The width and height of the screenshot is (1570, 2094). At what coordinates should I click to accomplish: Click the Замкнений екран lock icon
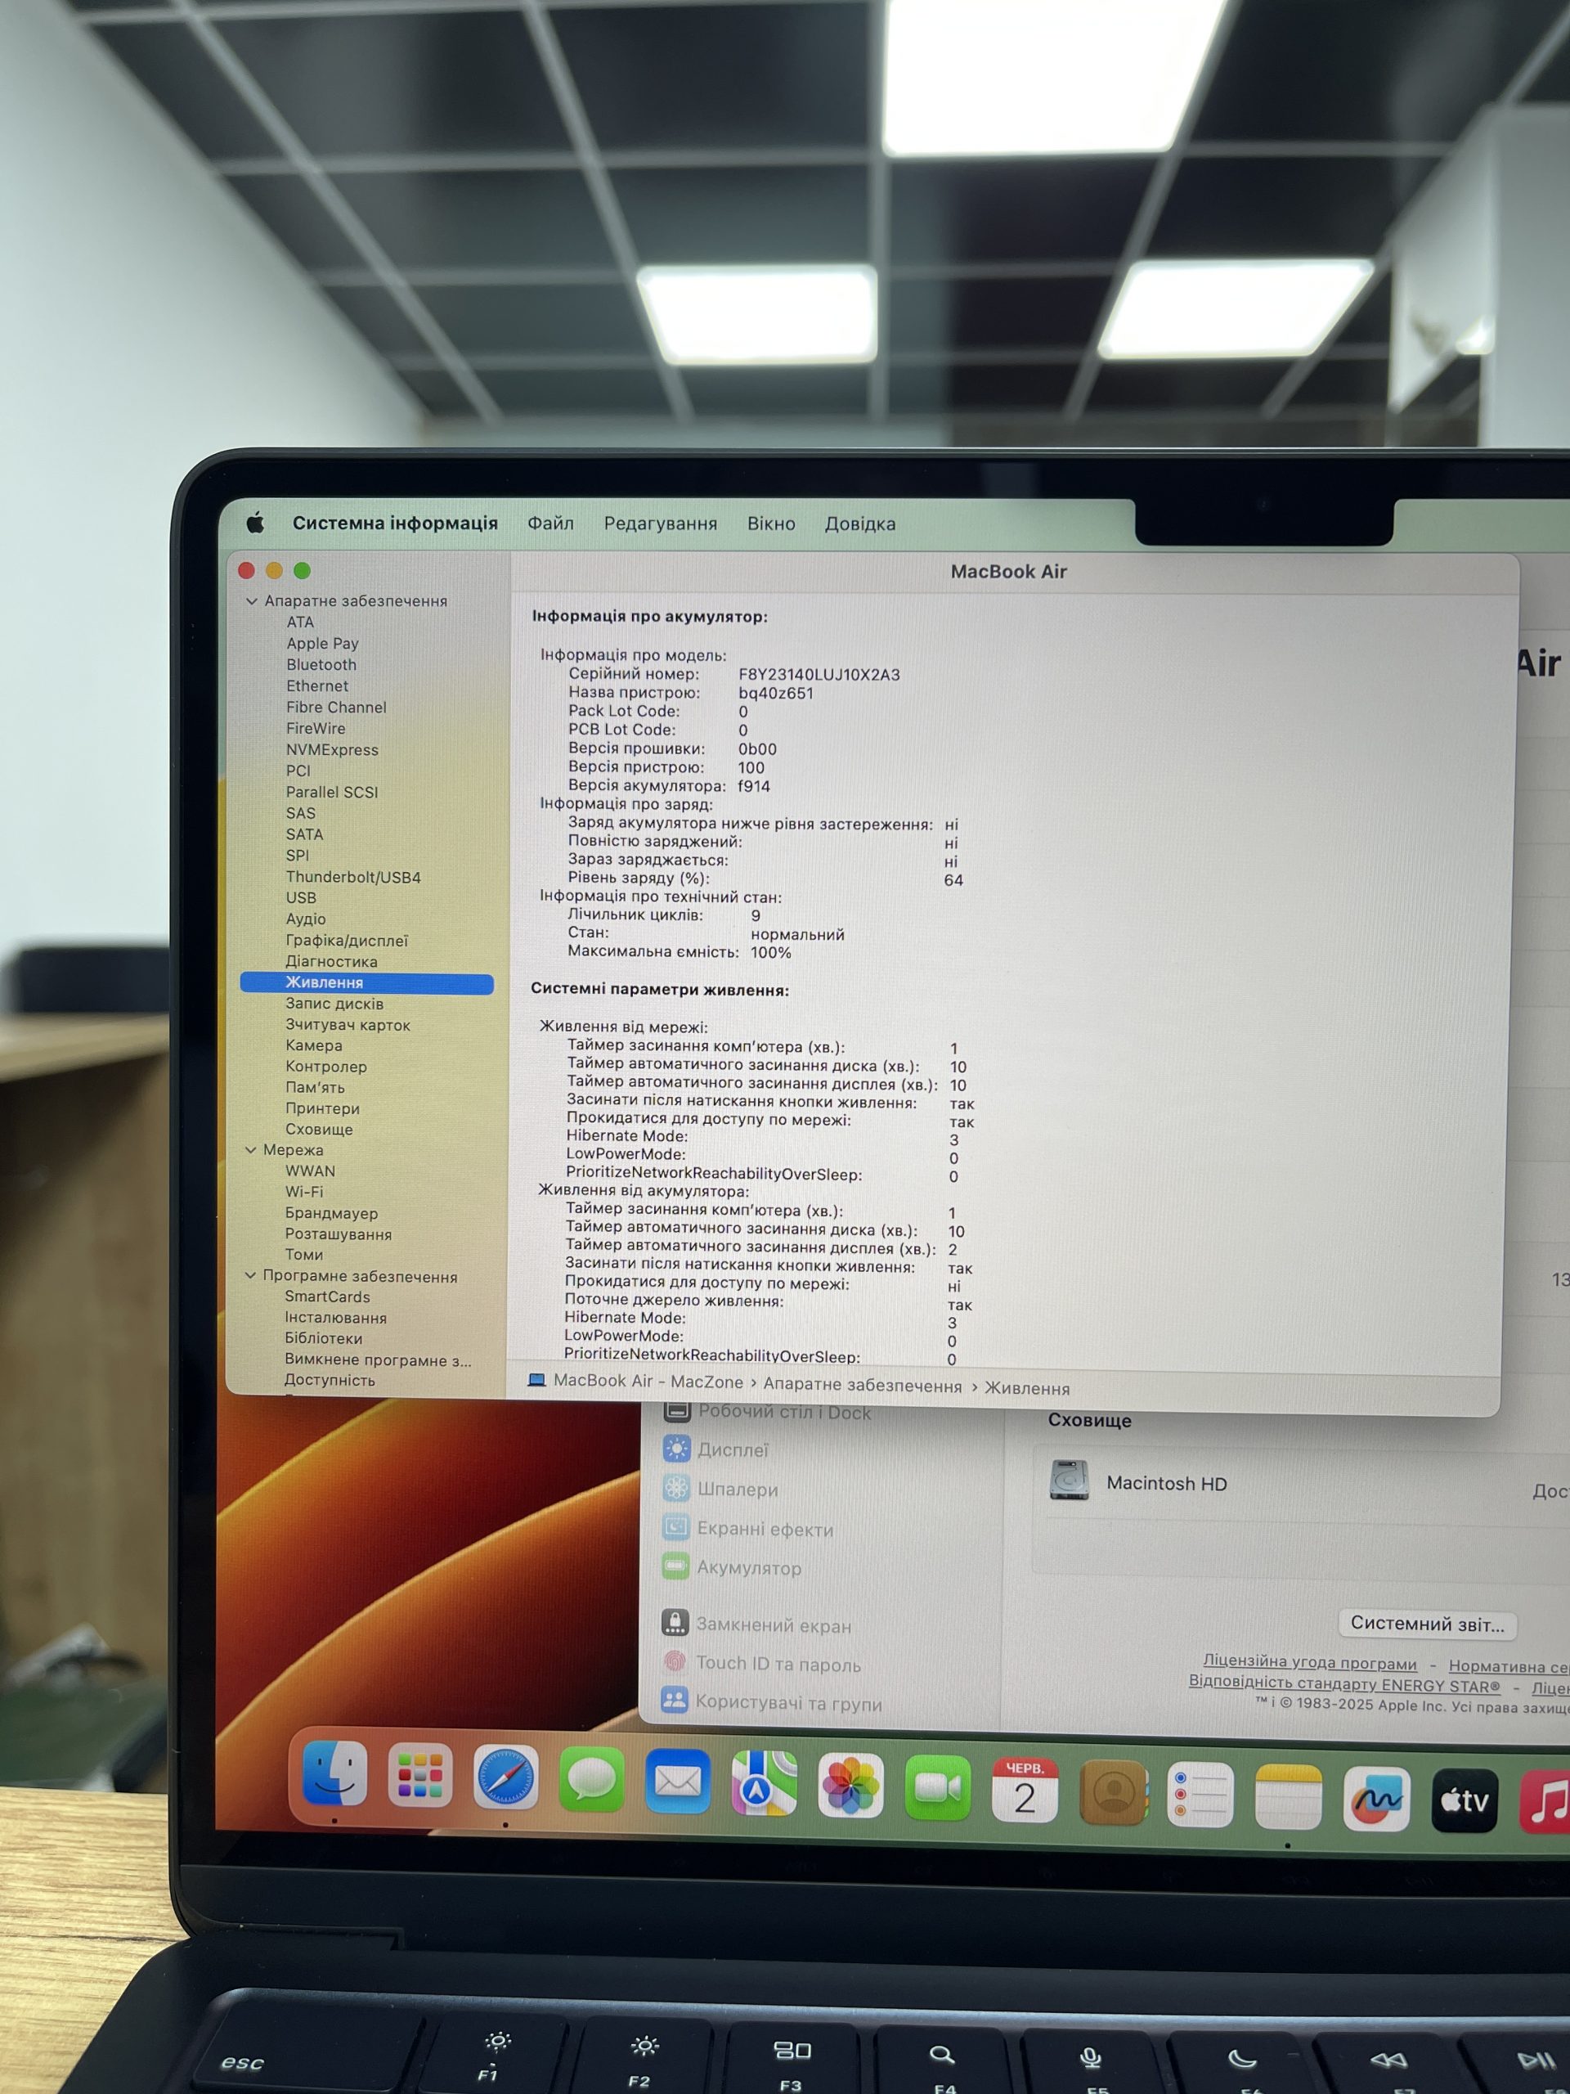[x=674, y=1623]
